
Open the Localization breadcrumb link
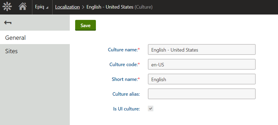pyautogui.click(x=67, y=7)
